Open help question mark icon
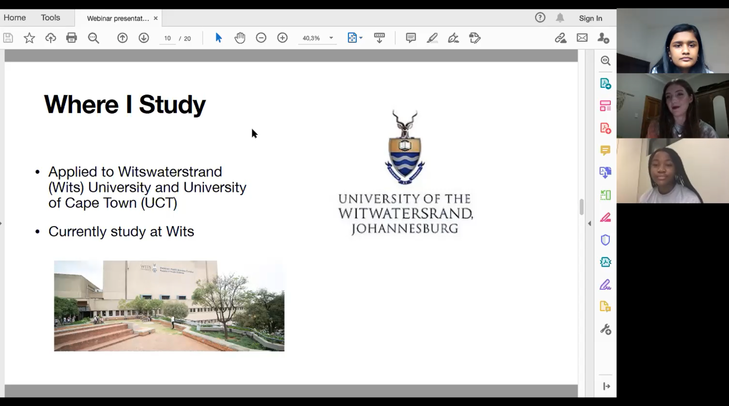This screenshot has height=406, width=729. pyautogui.click(x=540, y=18)
